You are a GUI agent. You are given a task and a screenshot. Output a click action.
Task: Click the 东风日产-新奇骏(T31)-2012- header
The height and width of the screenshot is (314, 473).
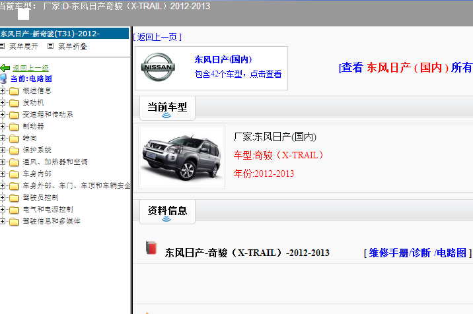tap(64, 34)
